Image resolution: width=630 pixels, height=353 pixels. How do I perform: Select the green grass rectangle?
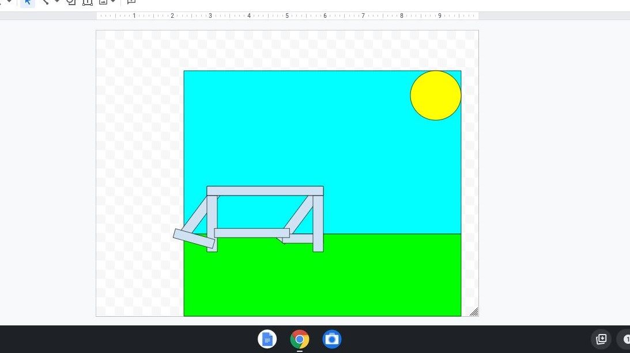pos(375,276)
